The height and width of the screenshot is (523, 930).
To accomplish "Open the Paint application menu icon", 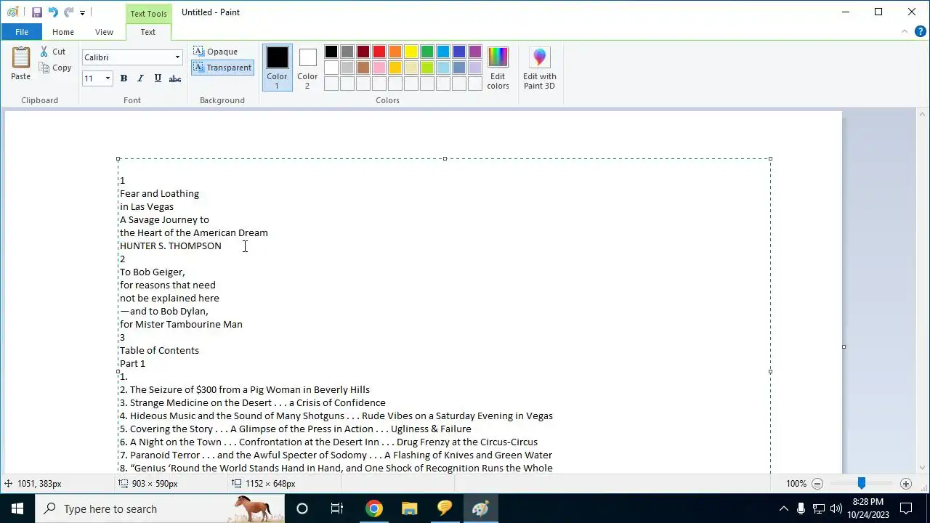I will 12,12.
